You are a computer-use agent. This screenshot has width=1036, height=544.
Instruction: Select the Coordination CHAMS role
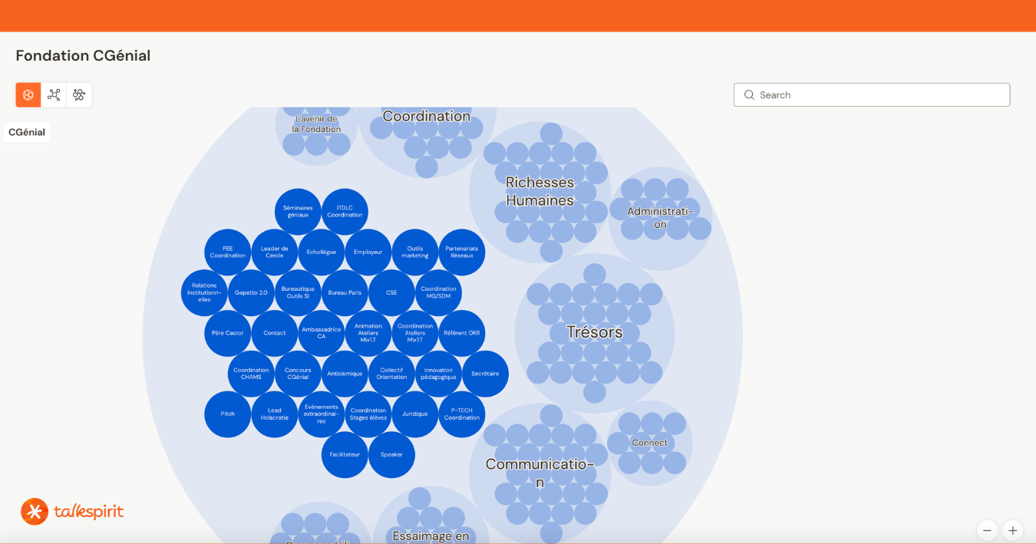[251, 374]
